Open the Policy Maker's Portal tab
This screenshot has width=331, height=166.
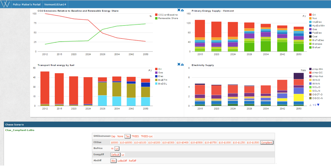click(27, 5)
